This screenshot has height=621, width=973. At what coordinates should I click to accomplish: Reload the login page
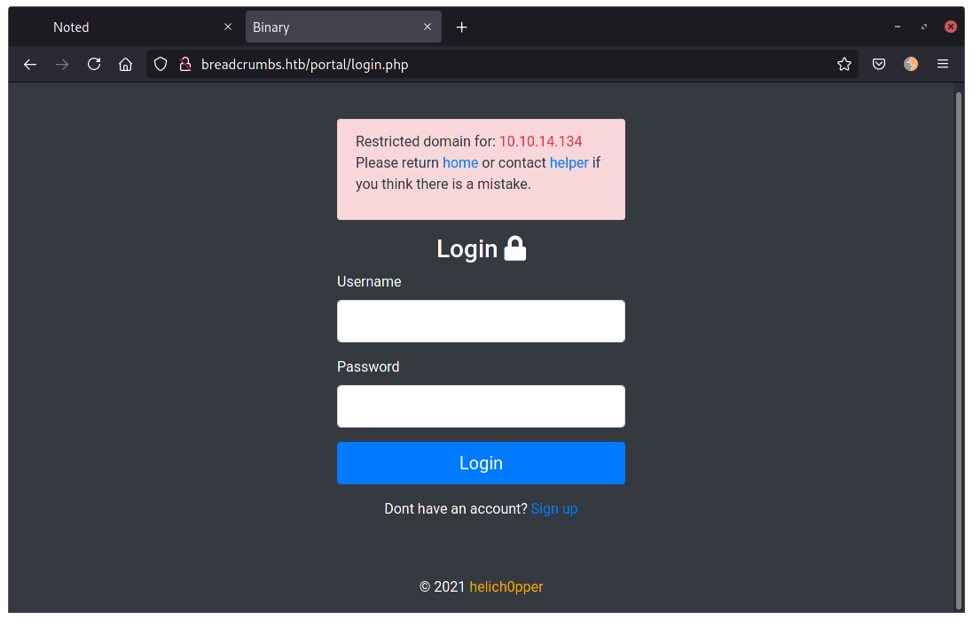click(x=94, y=64)
